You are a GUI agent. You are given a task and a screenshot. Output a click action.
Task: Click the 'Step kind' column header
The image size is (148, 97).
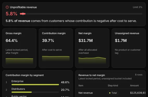pyautogui.click(x=113, y=86)
